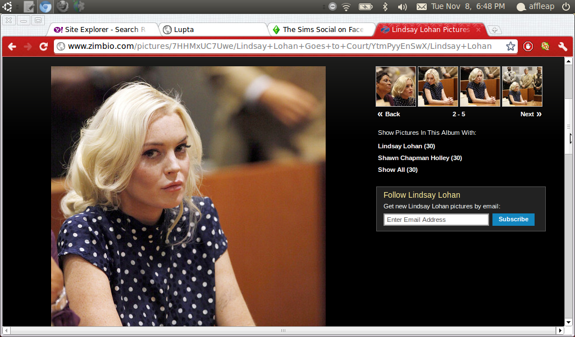575x337 pixels.
Task: Click the horizontal scrollbar right arrow
Action: coord(560,330)
